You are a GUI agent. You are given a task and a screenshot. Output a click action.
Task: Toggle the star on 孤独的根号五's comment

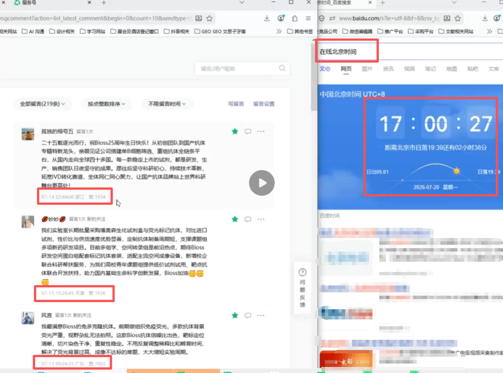(x=235, y=131)
